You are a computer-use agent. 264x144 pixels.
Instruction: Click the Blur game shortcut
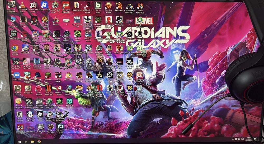(98, 7)
